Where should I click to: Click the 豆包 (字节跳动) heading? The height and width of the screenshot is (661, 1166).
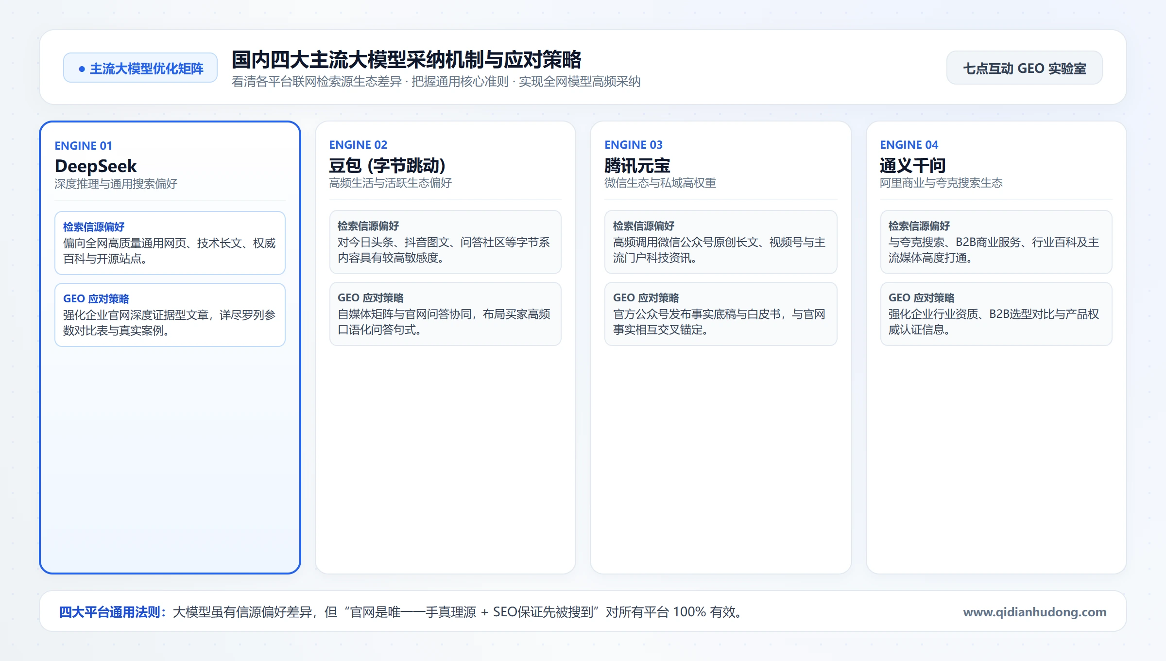click(x=387, y=165)
